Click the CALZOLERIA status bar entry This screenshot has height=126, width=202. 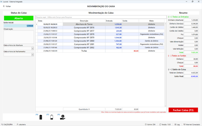(7, 124)
